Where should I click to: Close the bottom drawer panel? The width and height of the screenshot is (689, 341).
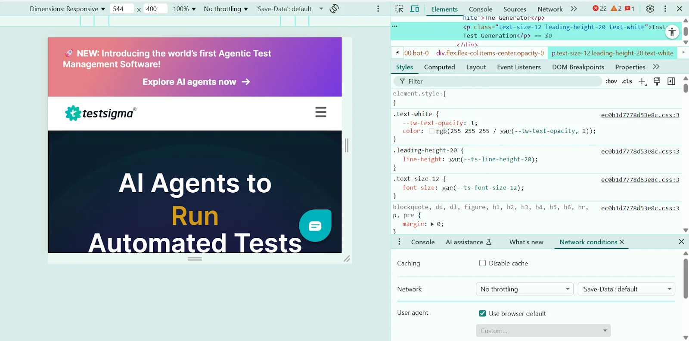pyautogui.click(x=681, y=242)
